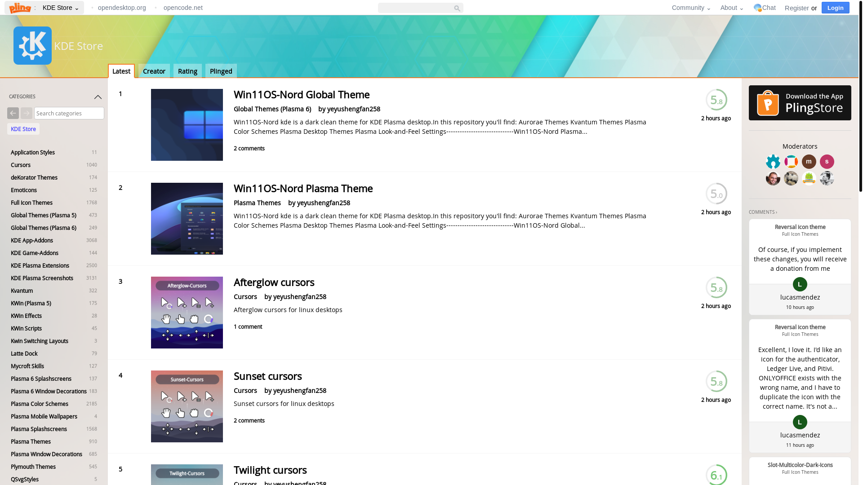This screenshot has height=485, width=863.
Task: Switch to the Latest tab
Action: tap(121, 71)
